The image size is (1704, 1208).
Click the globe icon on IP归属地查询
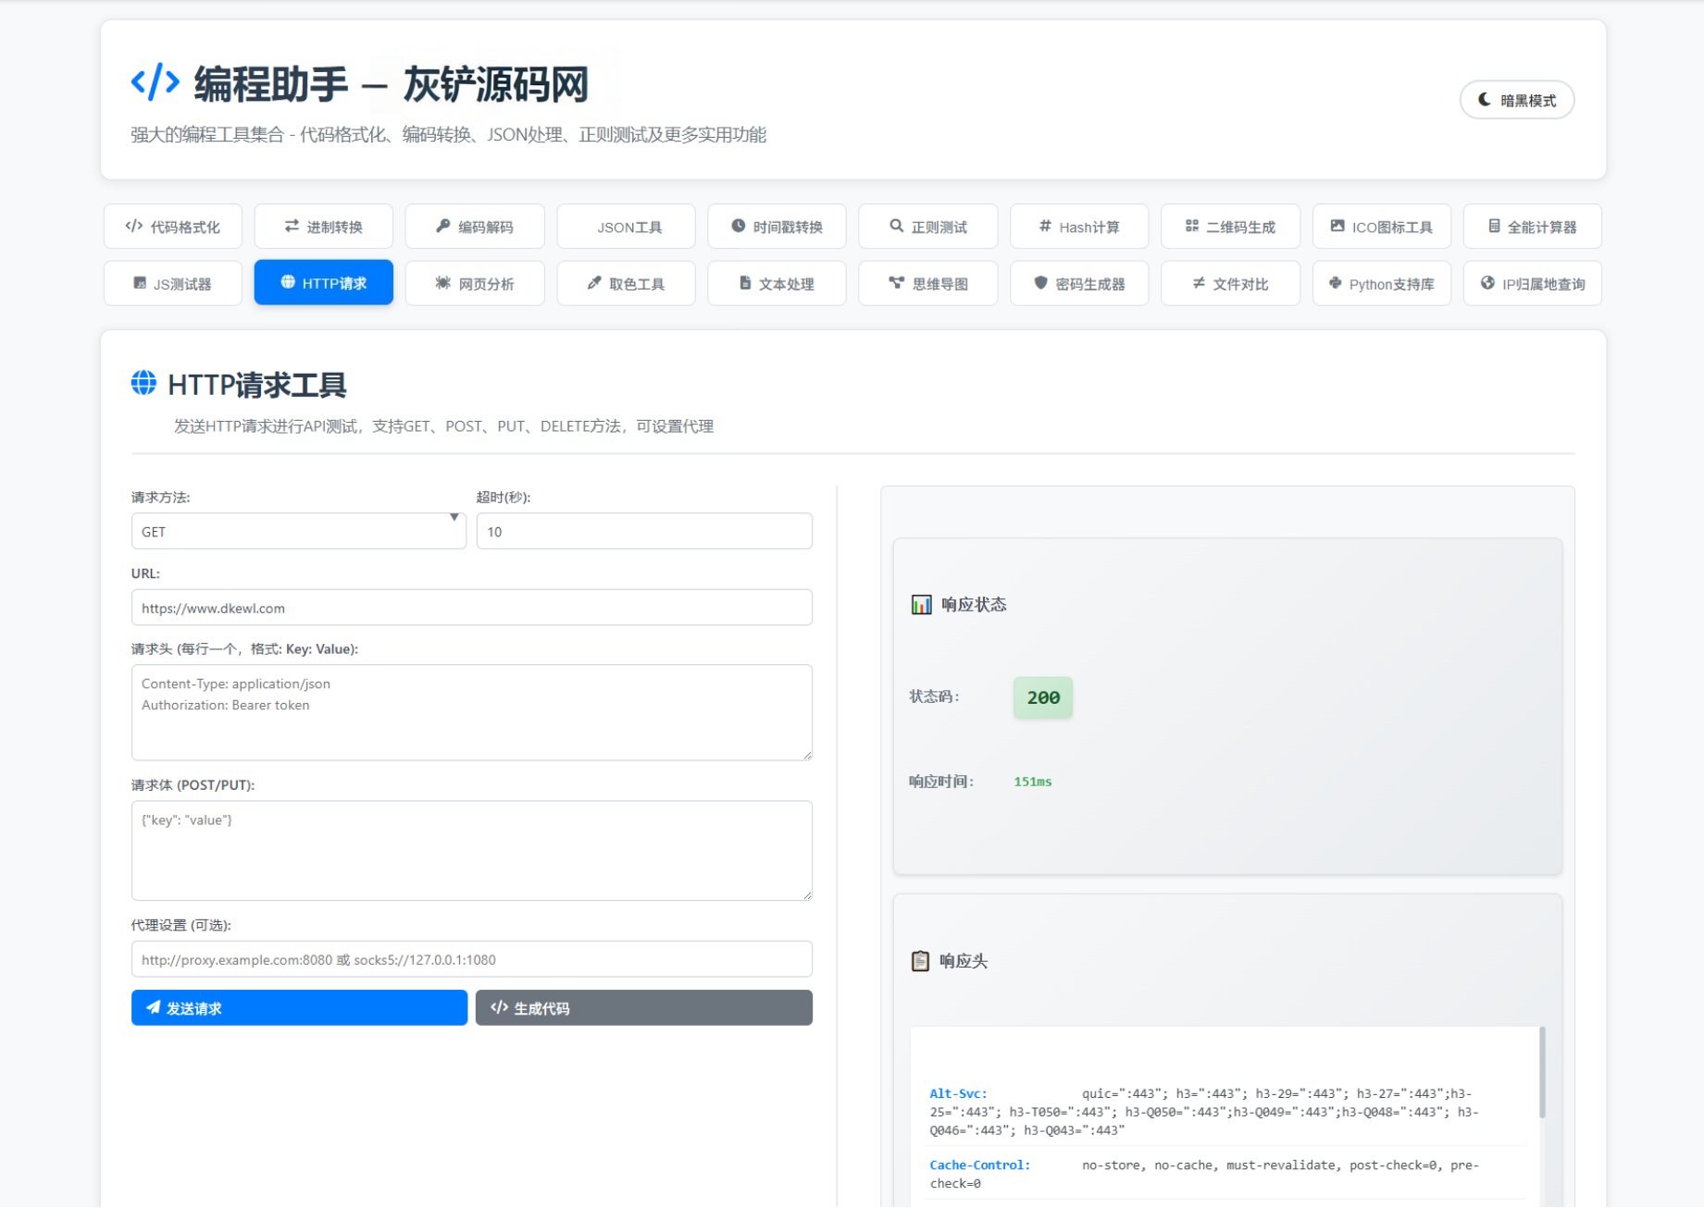coord(1487,283)
